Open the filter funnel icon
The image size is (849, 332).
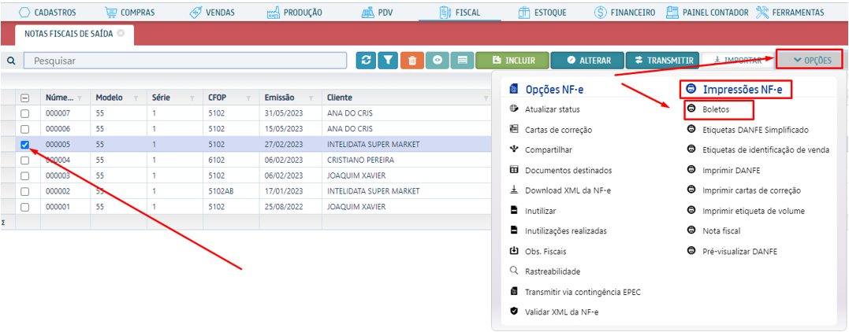388,60
